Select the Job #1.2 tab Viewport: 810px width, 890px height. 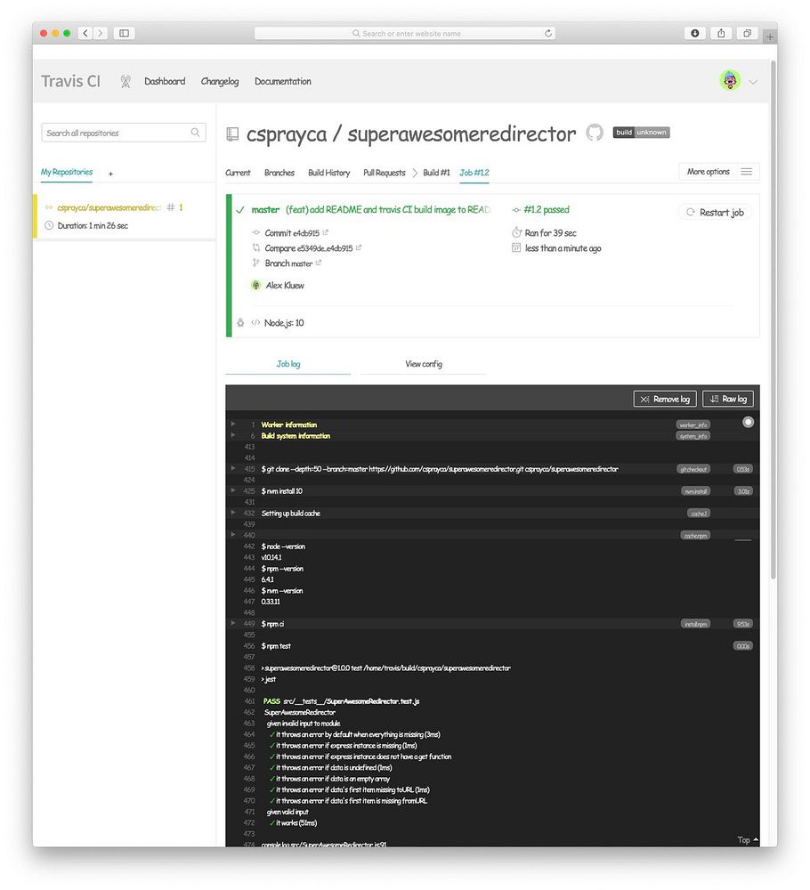pos(474,173)
